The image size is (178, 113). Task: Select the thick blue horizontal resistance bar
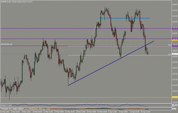coord(124,18)
